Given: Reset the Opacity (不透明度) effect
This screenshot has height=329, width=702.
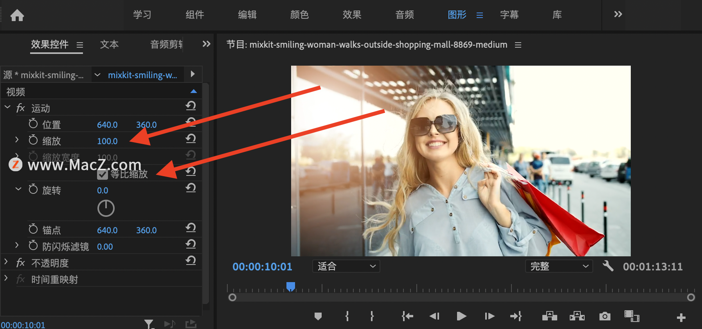Looking at the screenshot, I should pos(191,260).
